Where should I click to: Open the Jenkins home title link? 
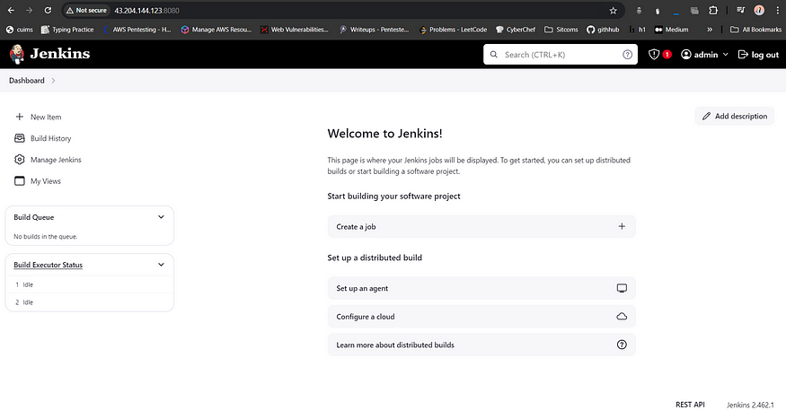pyautogui.click(x=59, y=54)
